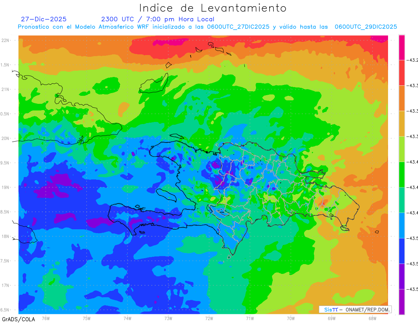
Task: Click the 'ONAMET/REP.DOM.' attribution box
Action: pos(355,309)
